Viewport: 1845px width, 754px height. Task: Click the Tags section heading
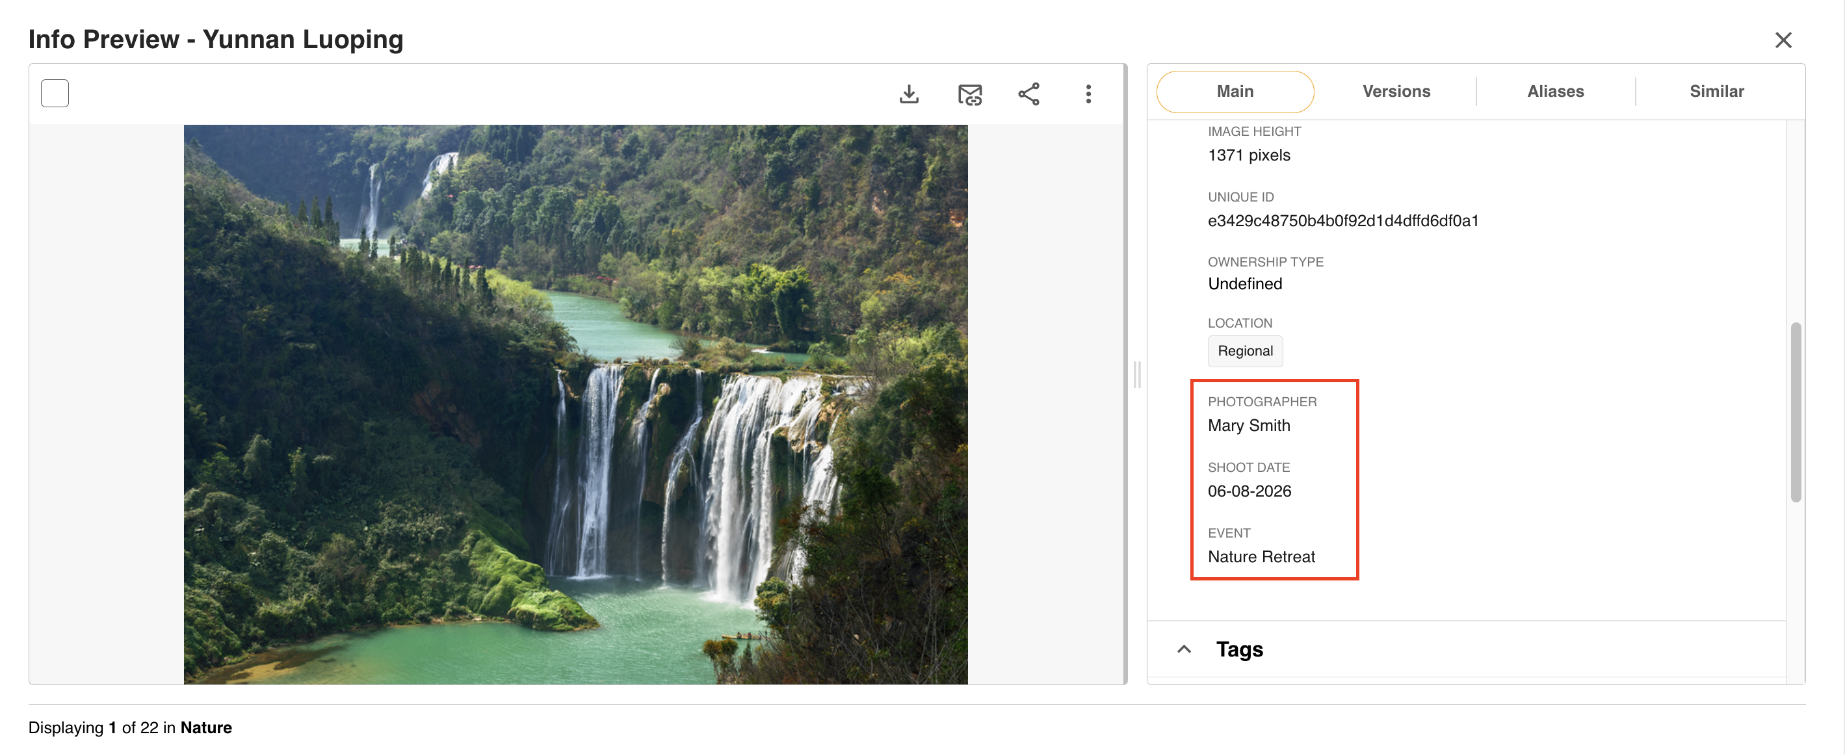[1239, 649]
